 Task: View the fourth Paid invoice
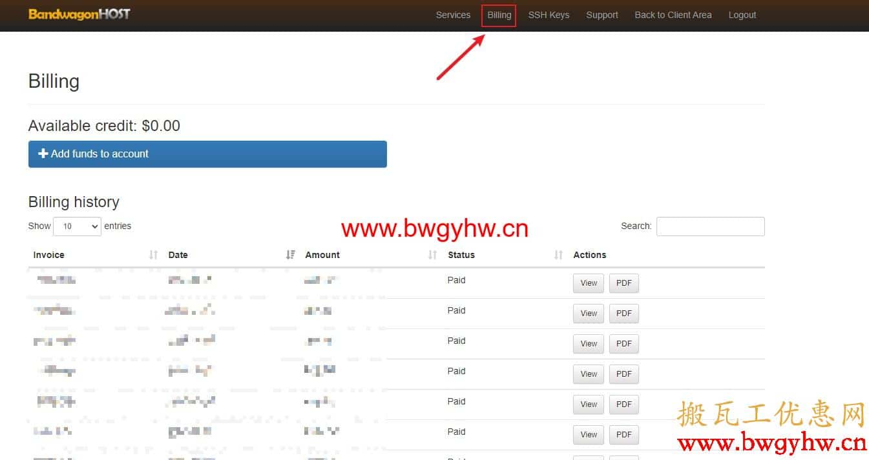pos(589,374)
